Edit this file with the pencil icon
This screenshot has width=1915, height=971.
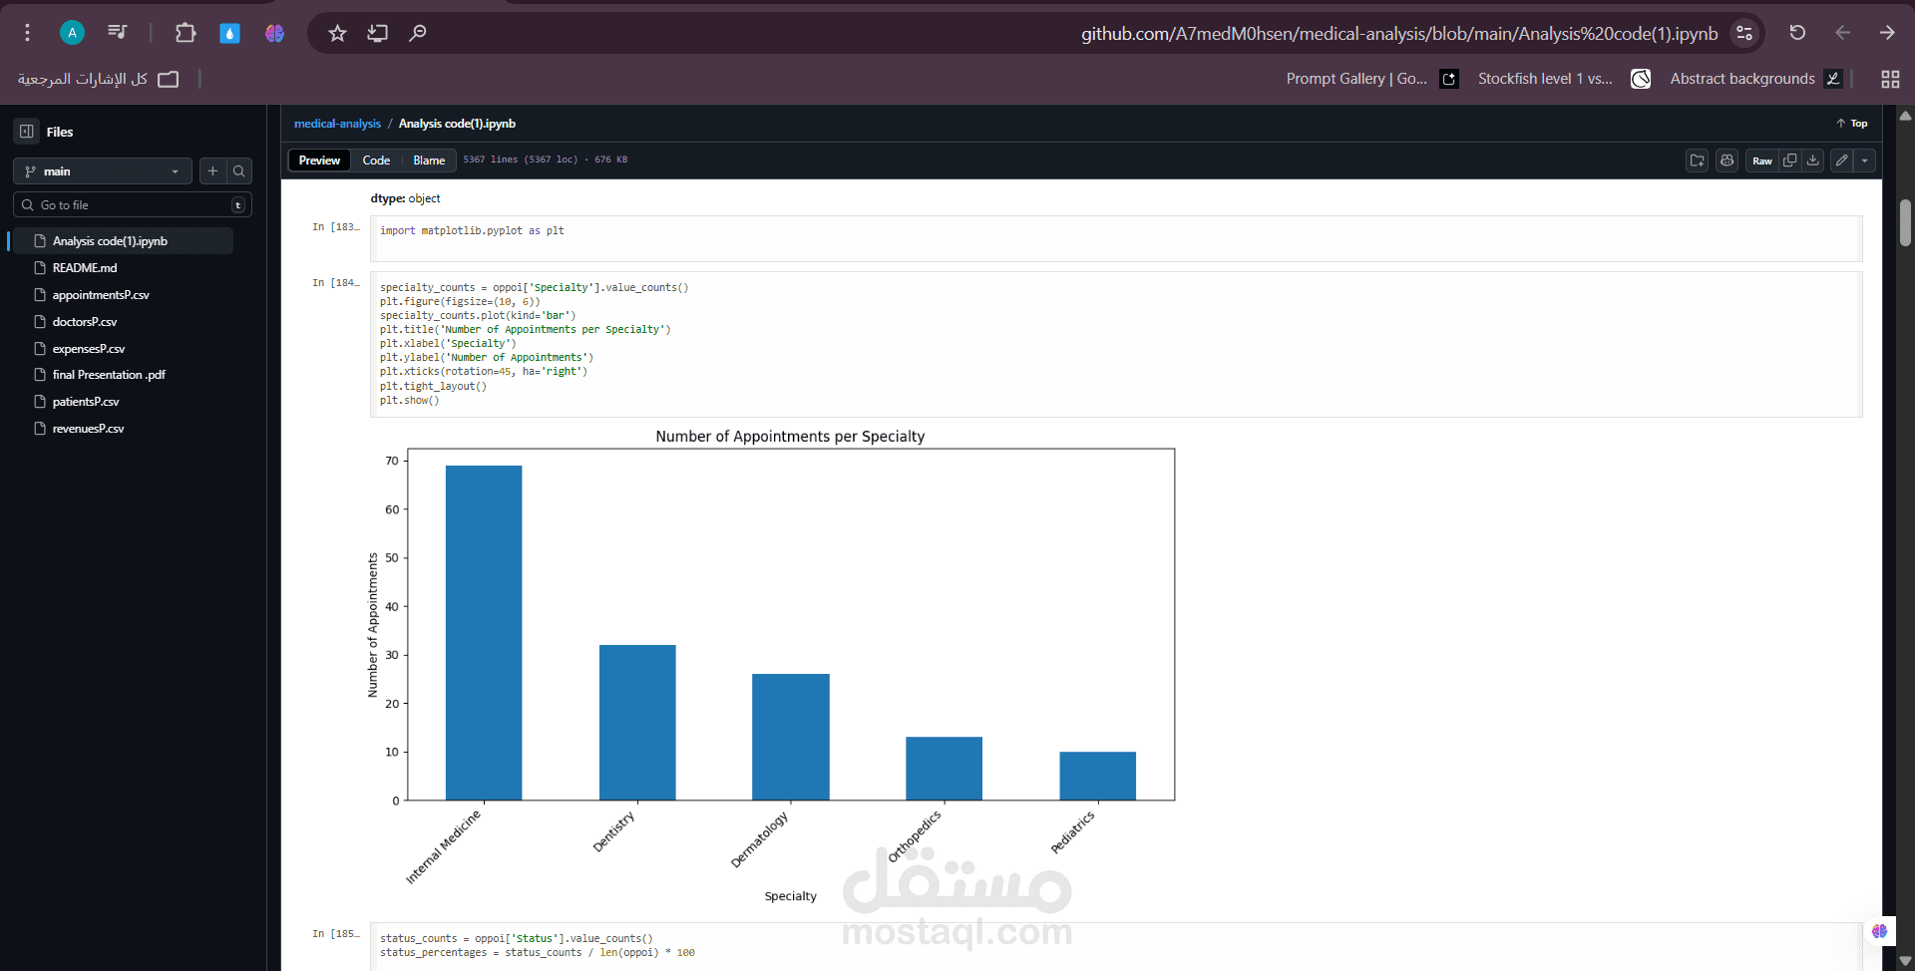[x=1842, y=161]
